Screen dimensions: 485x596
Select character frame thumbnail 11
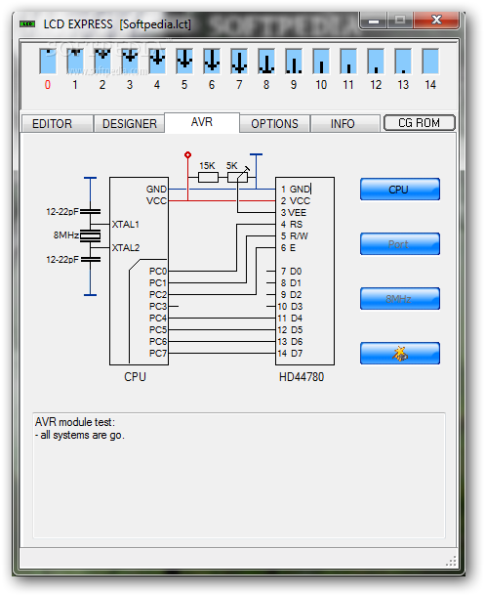[x=348, y=61]
